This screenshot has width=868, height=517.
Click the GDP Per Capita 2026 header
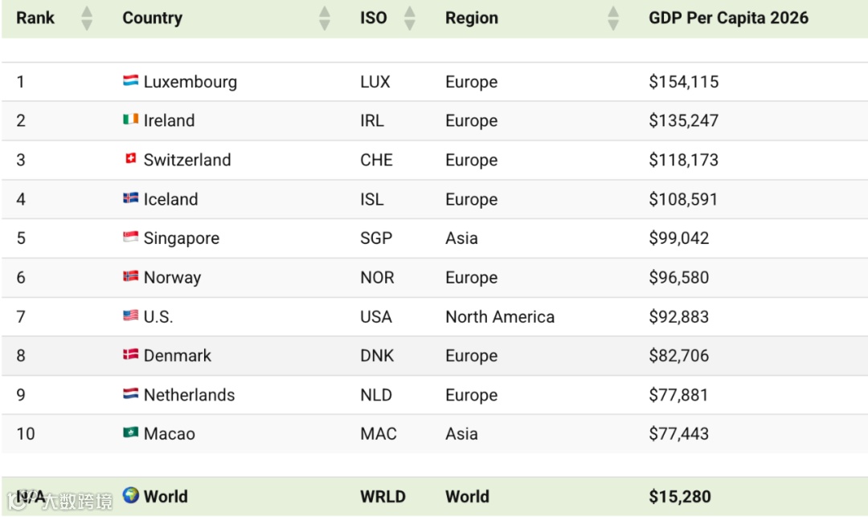click(x=728, y=18)
